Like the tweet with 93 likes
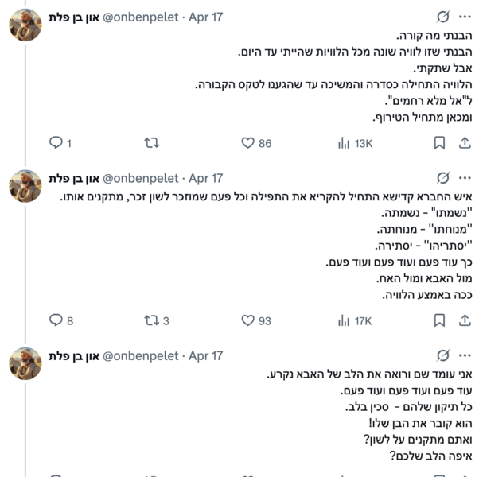 (x=256, y=320)
